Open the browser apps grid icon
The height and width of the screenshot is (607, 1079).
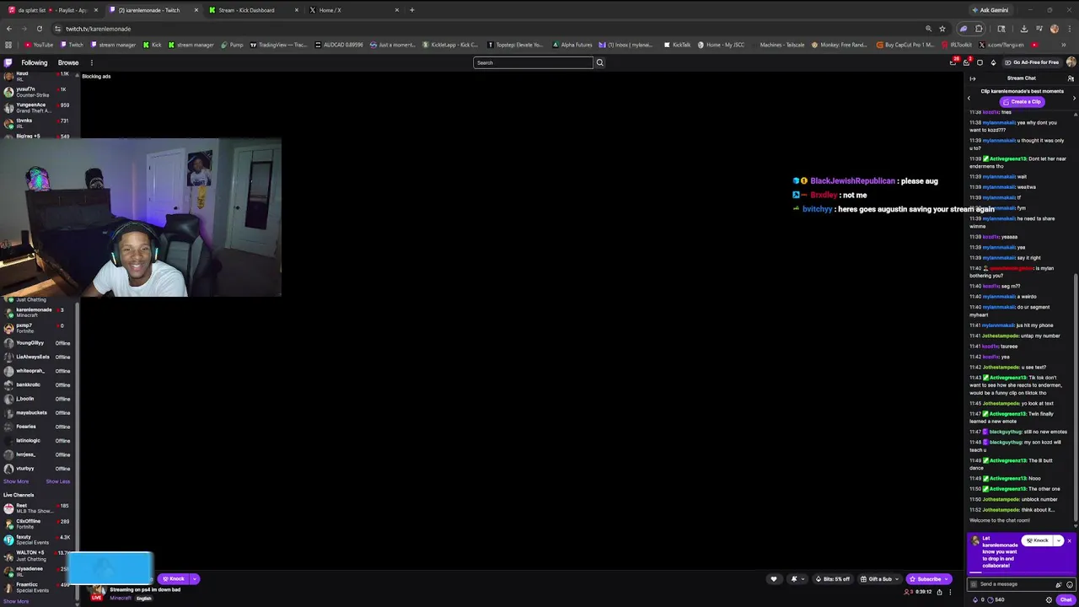(x=8, y=45)
